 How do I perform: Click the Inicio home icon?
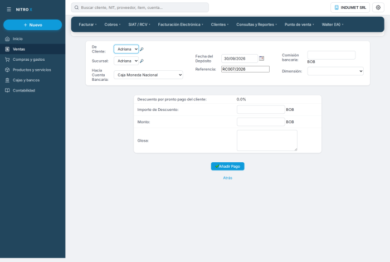click(7, 39)
